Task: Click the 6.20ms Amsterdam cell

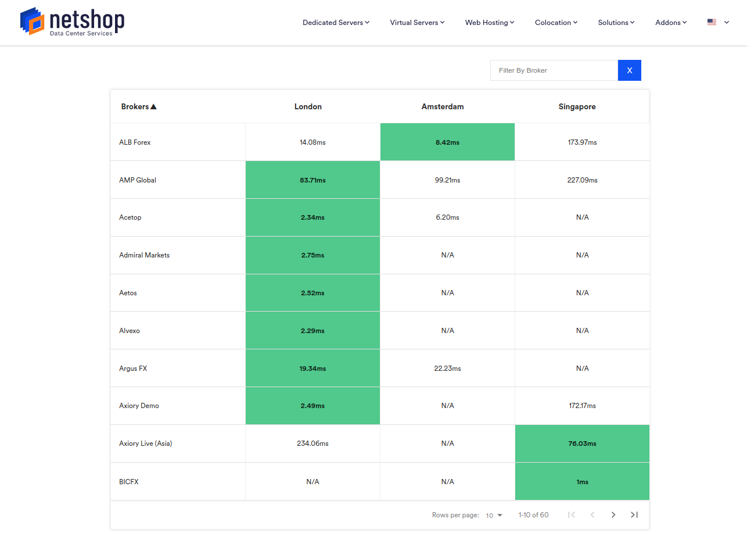Action: point(447,217)
